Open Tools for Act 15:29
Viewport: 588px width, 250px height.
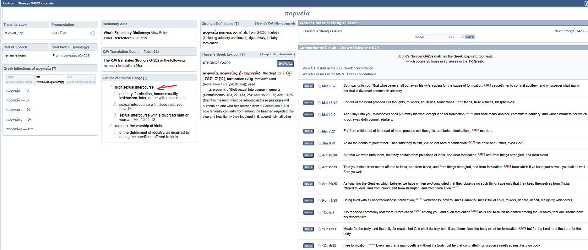[308, 167]
